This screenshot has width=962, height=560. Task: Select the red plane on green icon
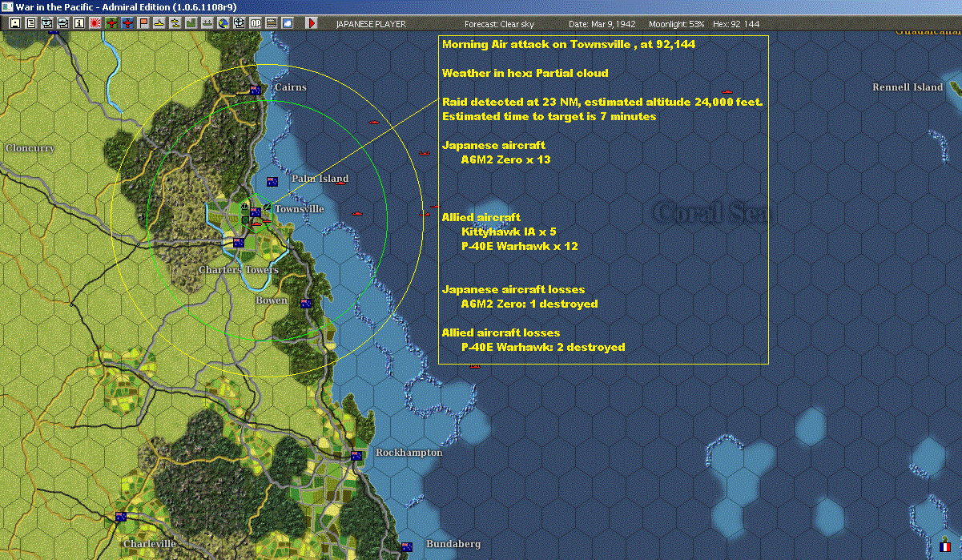click(111, 23)
